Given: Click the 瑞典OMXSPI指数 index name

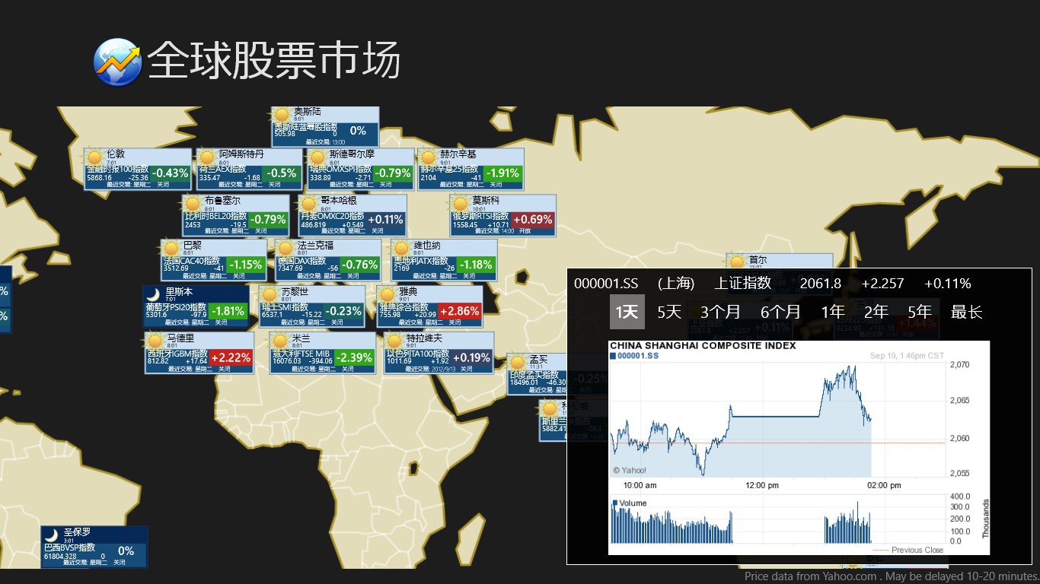Looking at the screenshot, I should pyautogui.click(x=340, y=169).
